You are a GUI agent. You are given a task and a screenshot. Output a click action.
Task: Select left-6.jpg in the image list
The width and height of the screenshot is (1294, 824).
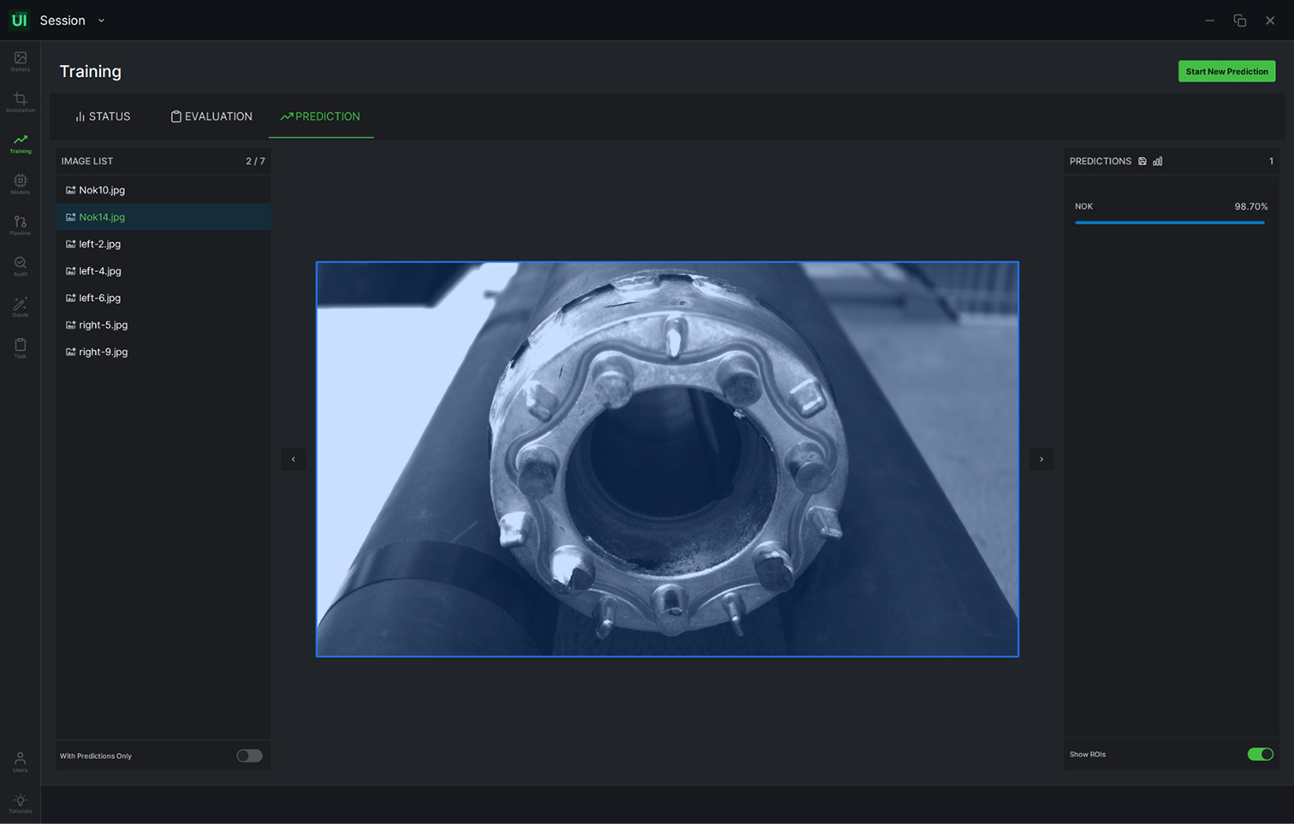tap(163, 298)
